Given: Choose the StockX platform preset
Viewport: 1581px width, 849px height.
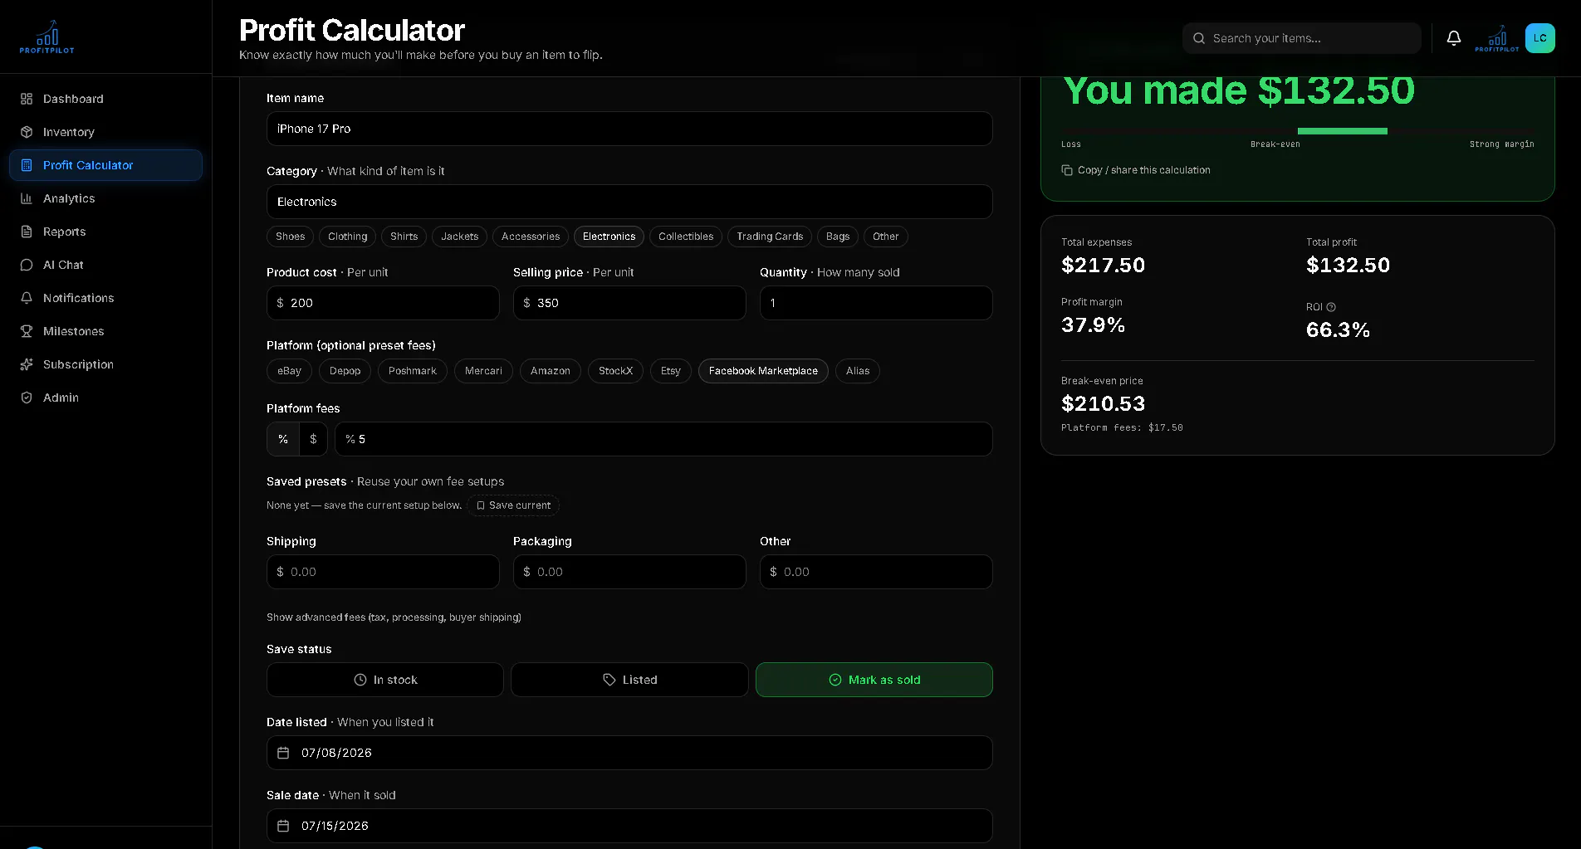Looking at the screenshot, I should click(x=615, y=371).
